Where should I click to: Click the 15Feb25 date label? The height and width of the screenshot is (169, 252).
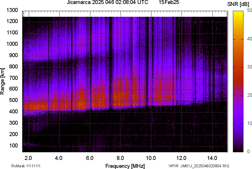click(168, 3)
